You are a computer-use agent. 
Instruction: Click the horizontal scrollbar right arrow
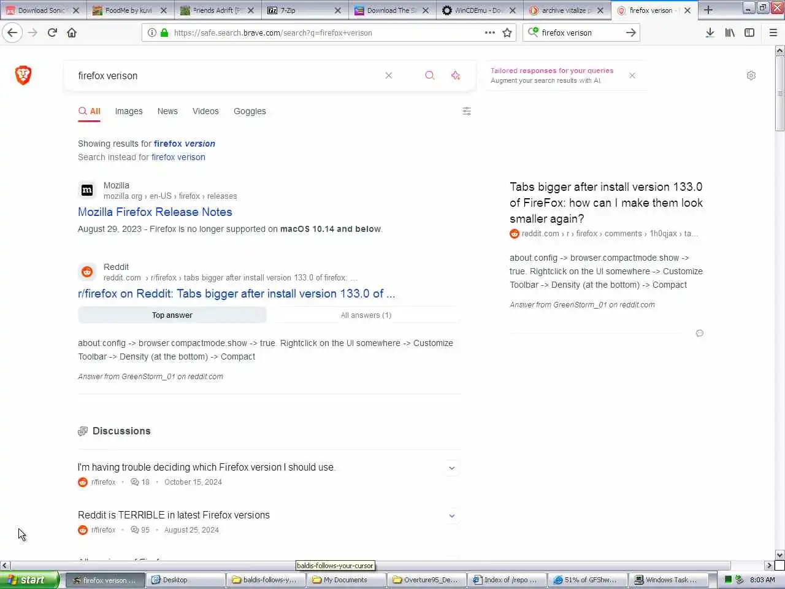point(769,565)
